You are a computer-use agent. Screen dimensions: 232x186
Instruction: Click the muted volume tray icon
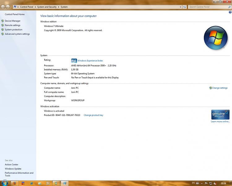pos(215,184)
